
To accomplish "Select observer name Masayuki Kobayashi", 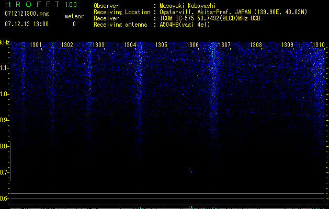I will pos(188,6).
